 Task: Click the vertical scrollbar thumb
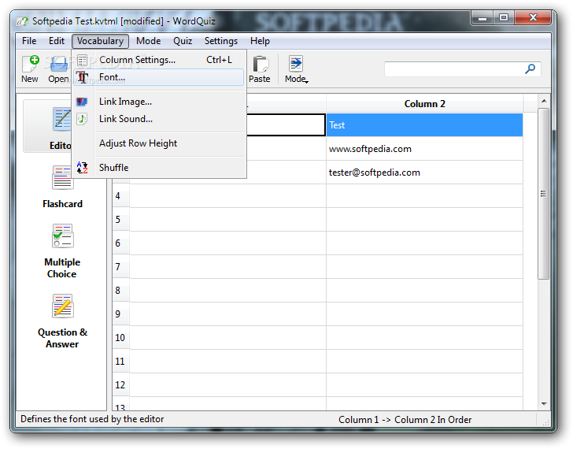(543, 194)
